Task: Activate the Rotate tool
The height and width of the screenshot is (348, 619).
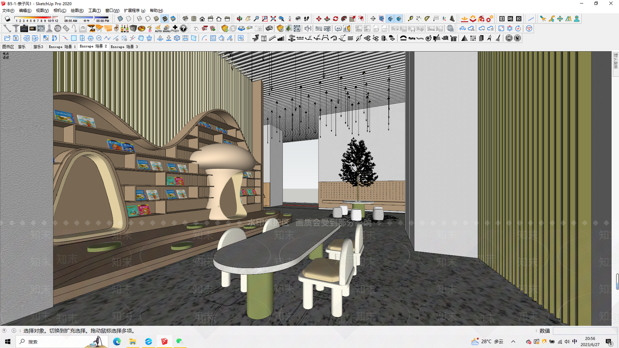Action: point(336,19)
